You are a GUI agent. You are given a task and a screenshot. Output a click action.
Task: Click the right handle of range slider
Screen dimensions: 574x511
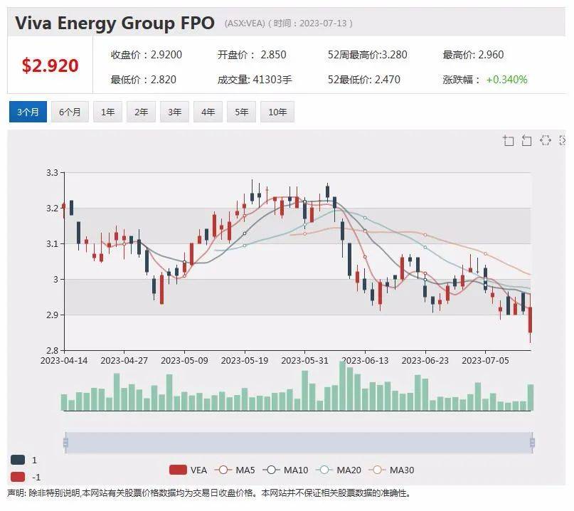coord(532,443)
